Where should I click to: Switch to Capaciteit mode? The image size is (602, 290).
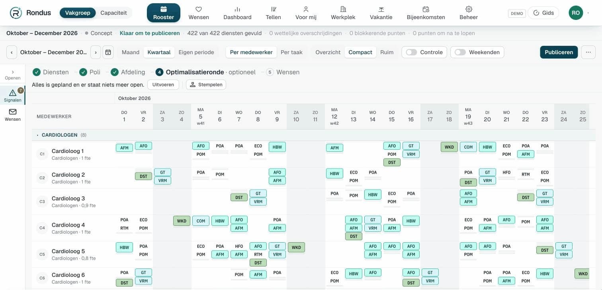click(113, 13)
